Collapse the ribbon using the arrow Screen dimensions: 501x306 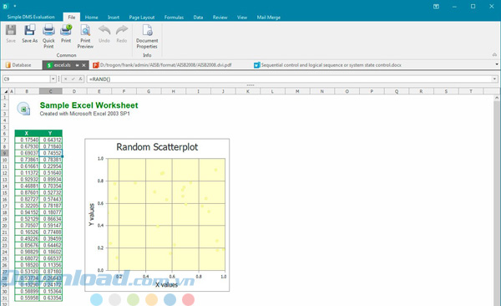(494, 54)
